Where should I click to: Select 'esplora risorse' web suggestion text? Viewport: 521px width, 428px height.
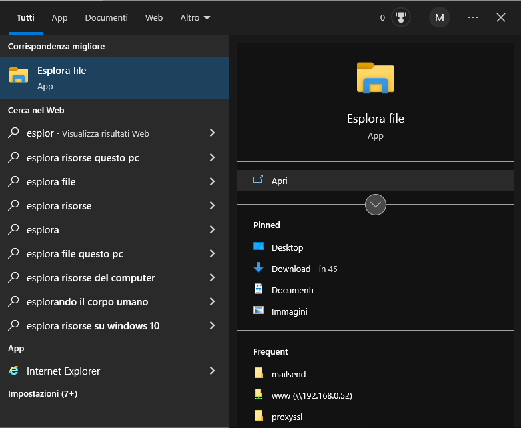pos(59,206)
